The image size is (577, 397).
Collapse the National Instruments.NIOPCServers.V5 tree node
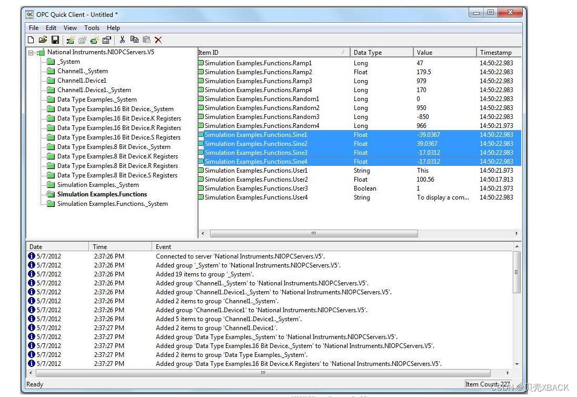click(31, 53)
